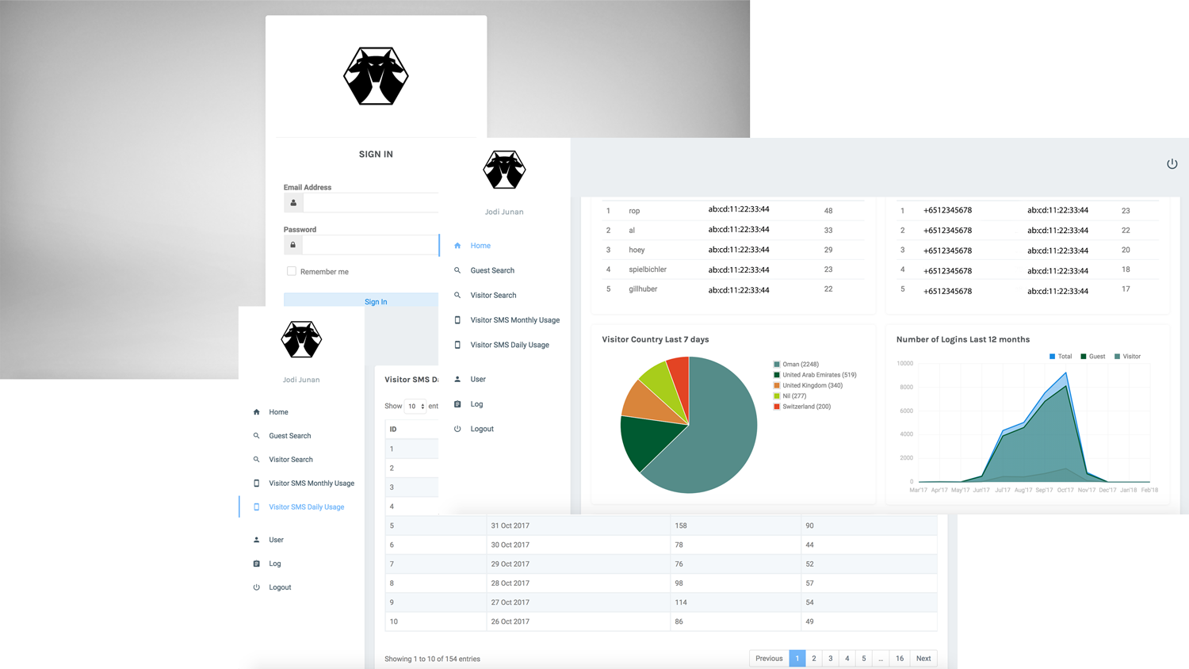Click the Logout power icon in left sidebar

point(256,587)
